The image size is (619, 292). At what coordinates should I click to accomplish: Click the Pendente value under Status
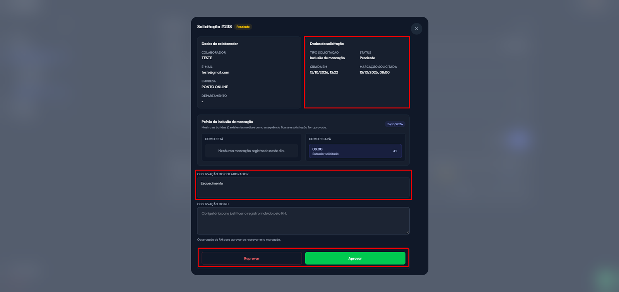pyautogui.click(x=367, y=58)
